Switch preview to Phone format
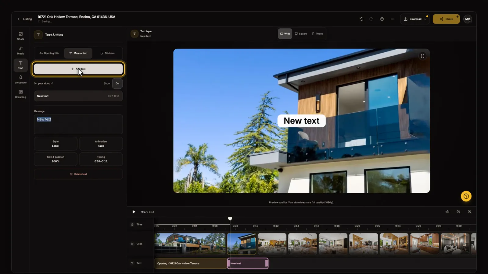 [x=318, y=34]
